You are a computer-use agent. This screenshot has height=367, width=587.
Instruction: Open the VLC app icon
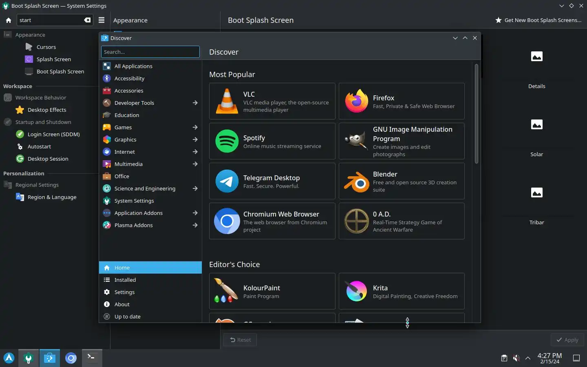227,101
